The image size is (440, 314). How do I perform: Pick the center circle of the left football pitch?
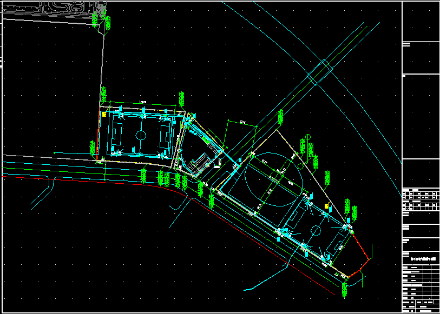pyautogui.click(x=141, y=135)
